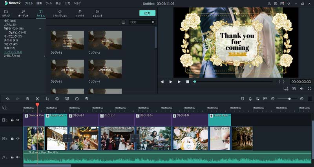Viewport: 314px width, 167px height.
Task: Click the timeline zoom slider handle
Action: click(289, 99)
